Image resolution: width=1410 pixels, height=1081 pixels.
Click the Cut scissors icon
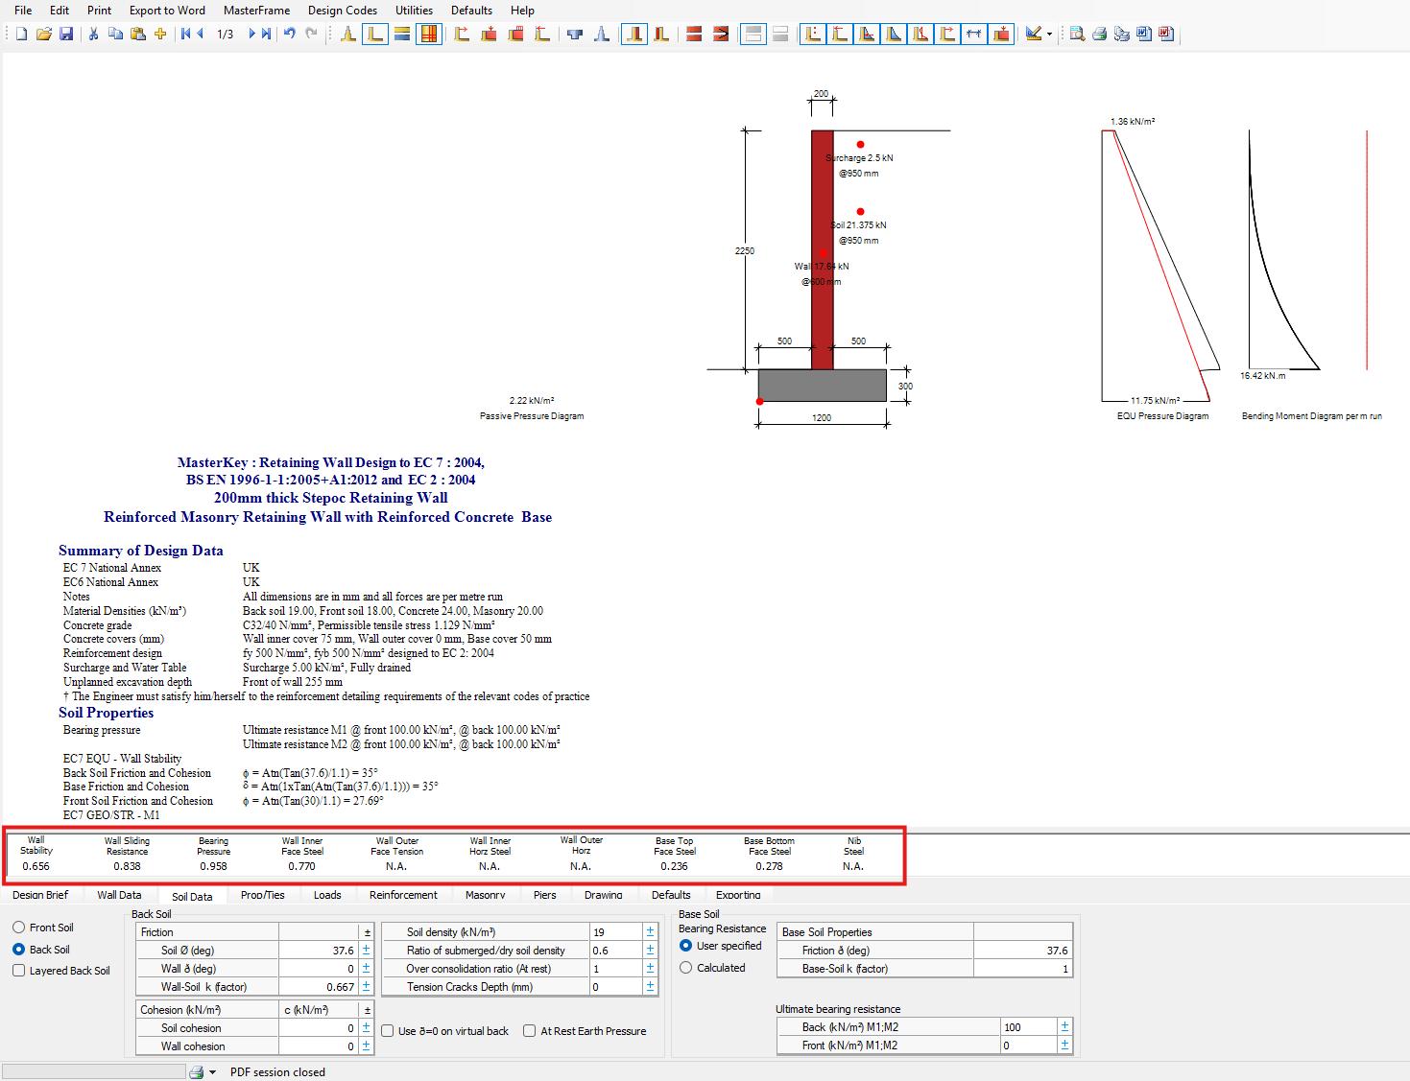(x=93, y=35)
